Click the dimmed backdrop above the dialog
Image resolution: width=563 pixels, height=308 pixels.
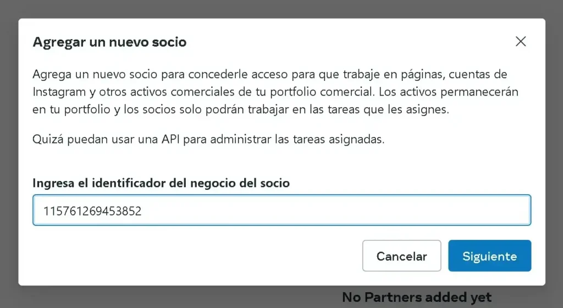coord(281,9)
